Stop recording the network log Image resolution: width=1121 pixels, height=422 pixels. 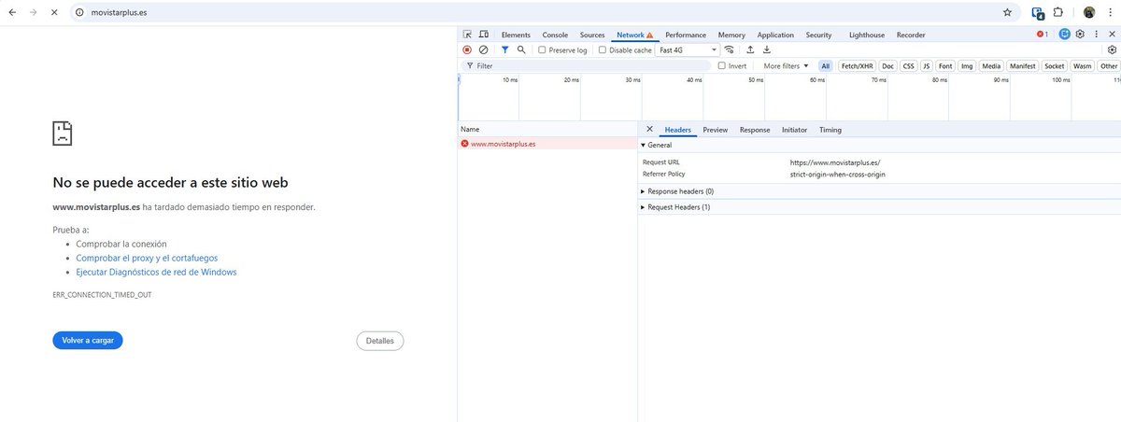coord(467,49)
